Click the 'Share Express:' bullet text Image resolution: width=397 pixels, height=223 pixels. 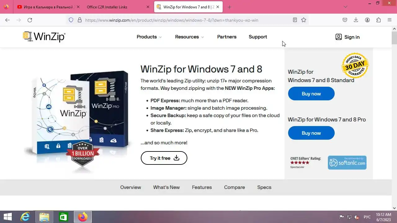point(167,130)
